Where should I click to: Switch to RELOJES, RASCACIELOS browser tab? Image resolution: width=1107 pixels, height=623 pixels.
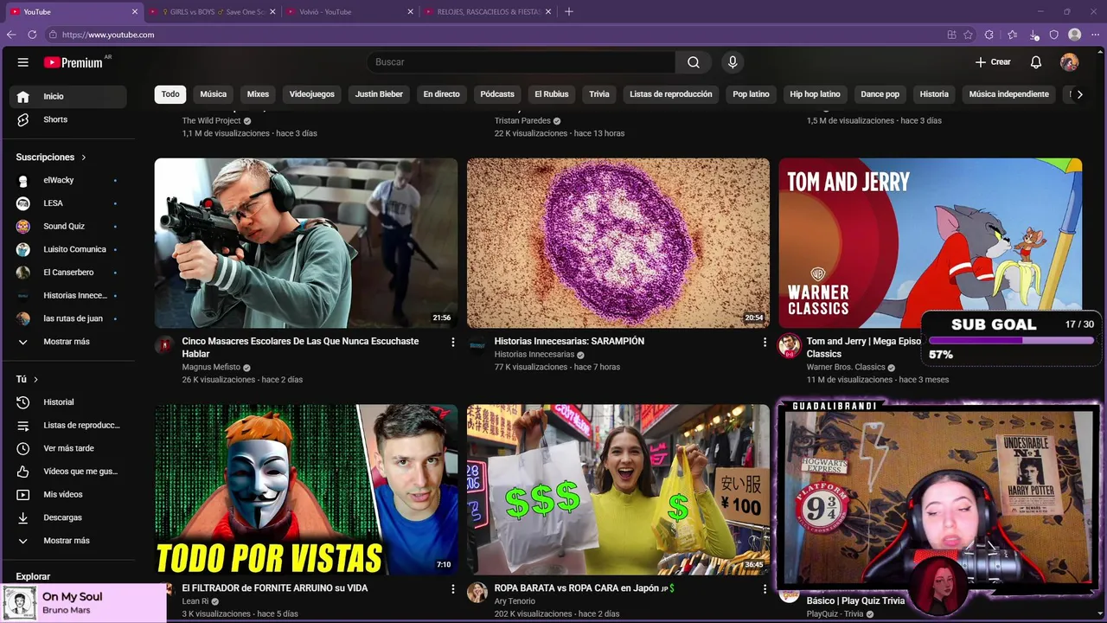[487, 12]
